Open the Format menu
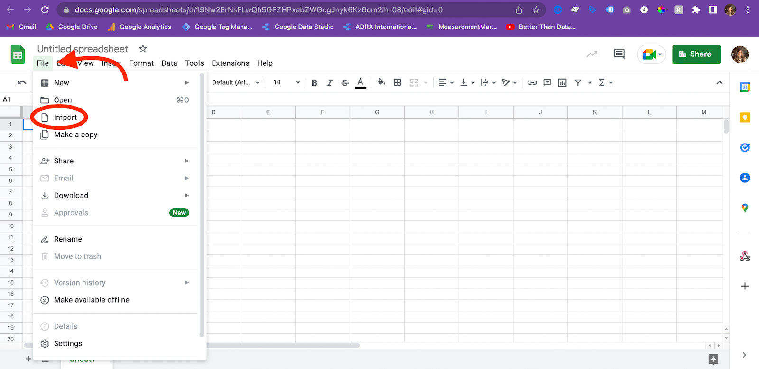 pos(141,63)
